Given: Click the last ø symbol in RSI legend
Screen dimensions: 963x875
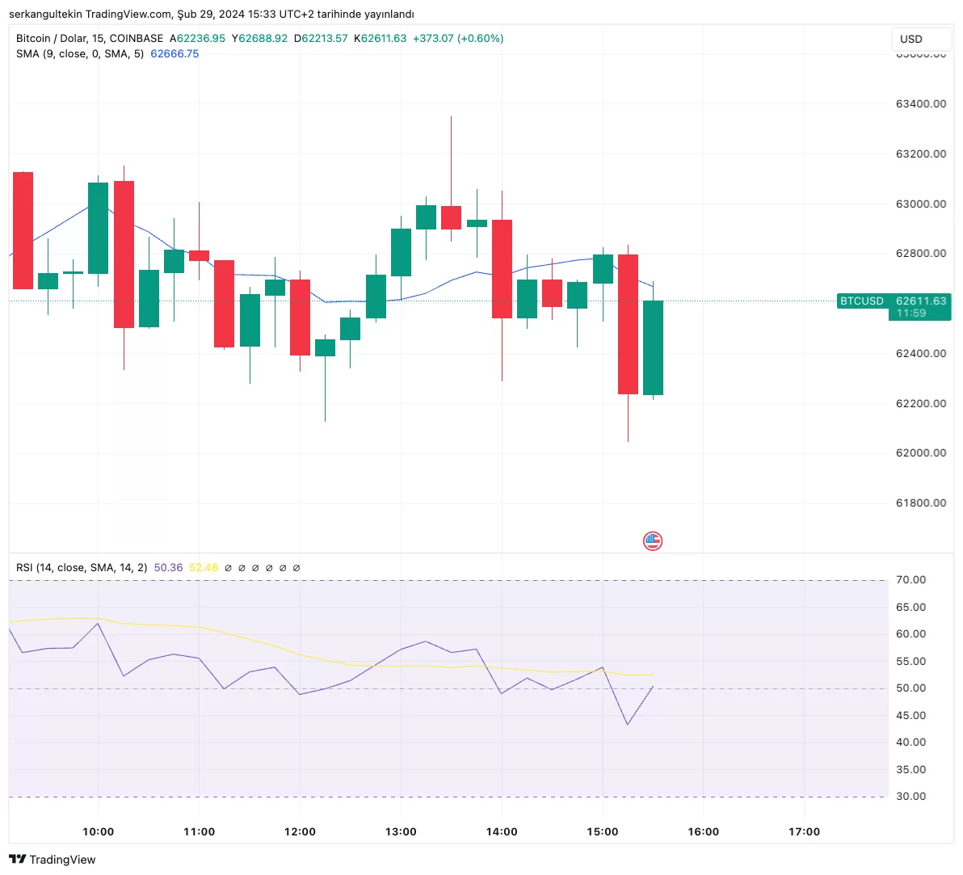Looking at the screenshot, I should 296,568.
